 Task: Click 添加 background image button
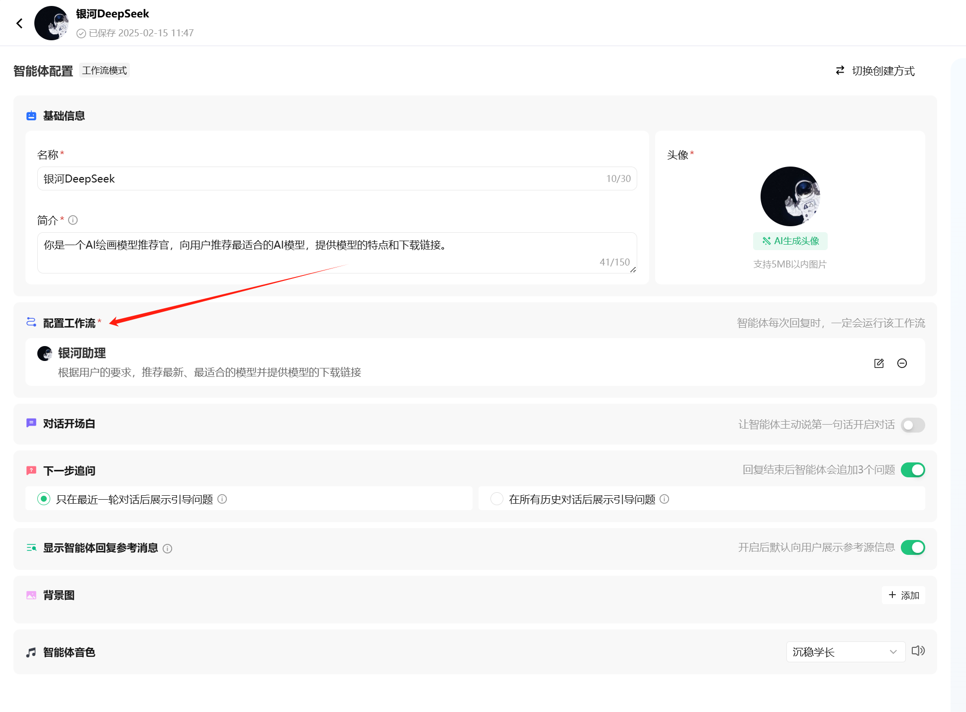coord(903,595)
